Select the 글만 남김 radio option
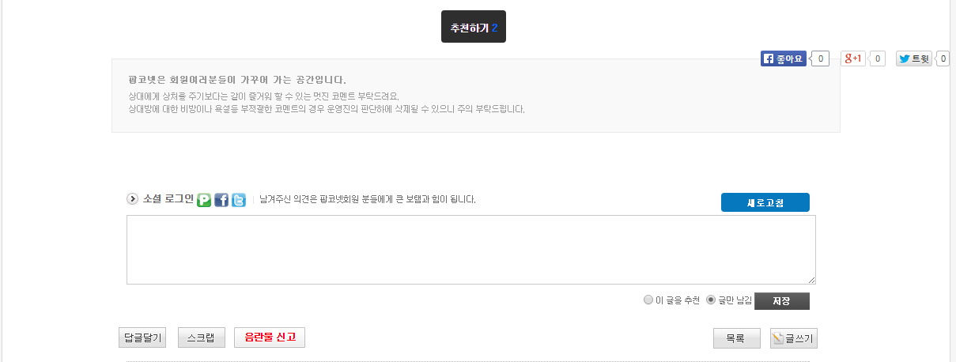956x362 pixels. (711, 300)
